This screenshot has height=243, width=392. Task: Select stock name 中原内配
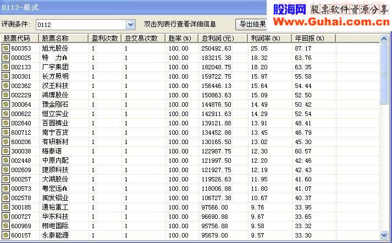coord(55,160)
